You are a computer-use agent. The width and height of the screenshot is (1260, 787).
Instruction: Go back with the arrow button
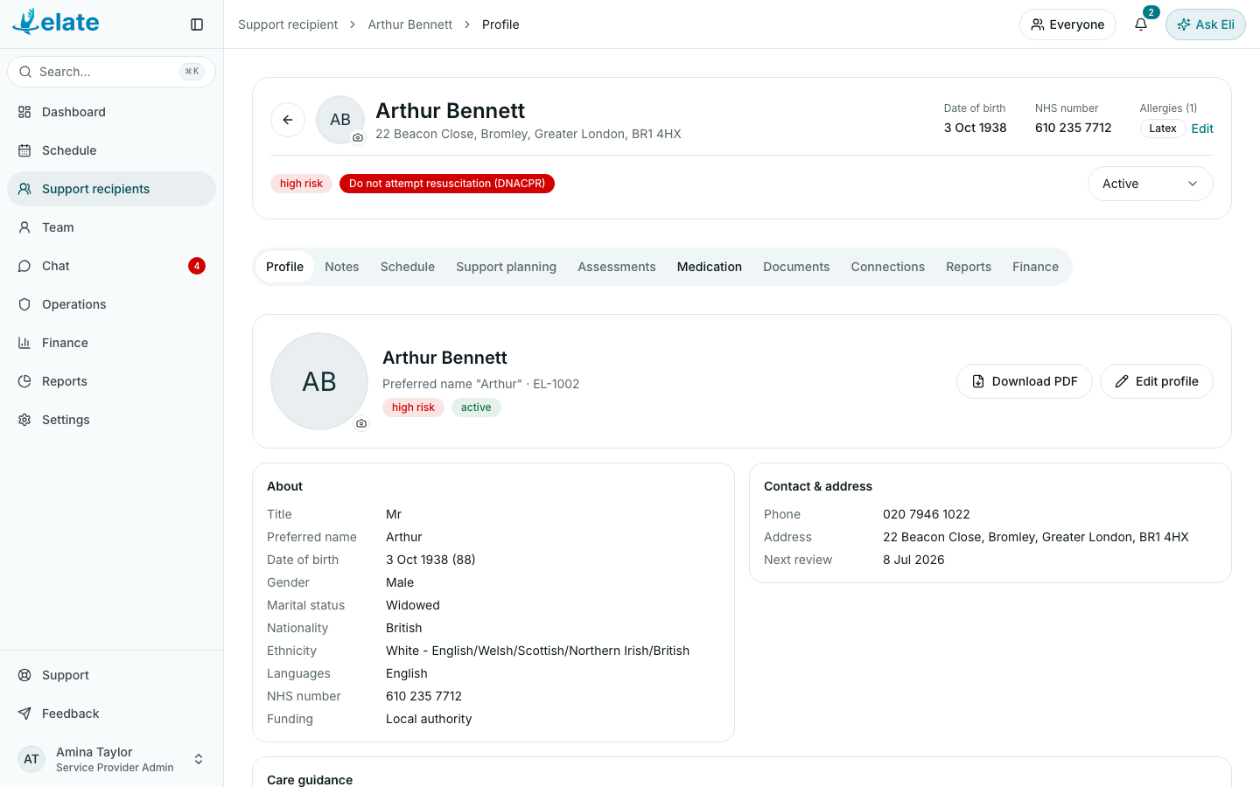click(288, 120)
